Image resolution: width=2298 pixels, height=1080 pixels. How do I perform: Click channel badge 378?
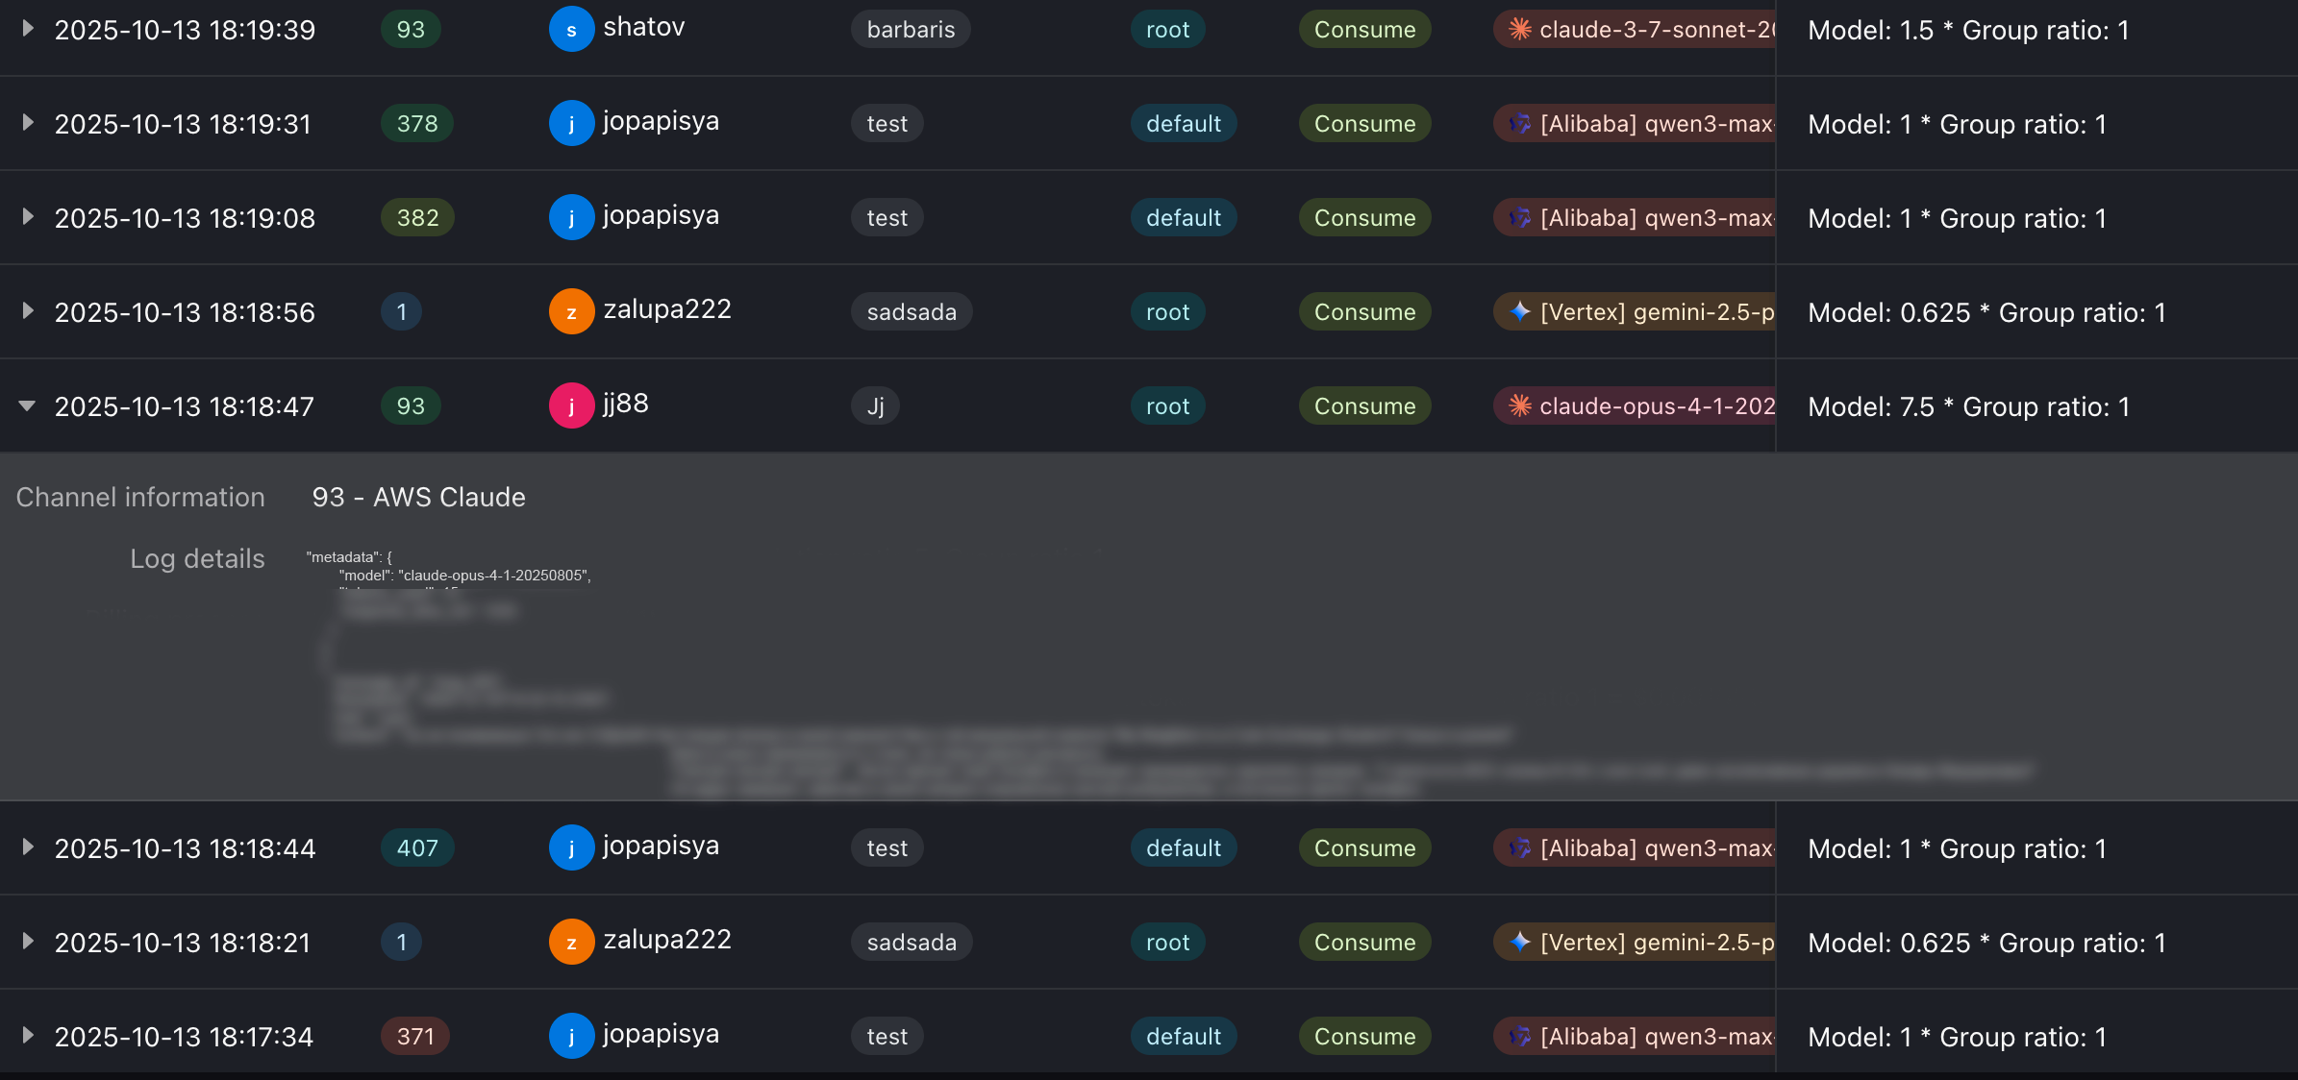[x=416, y=124]
